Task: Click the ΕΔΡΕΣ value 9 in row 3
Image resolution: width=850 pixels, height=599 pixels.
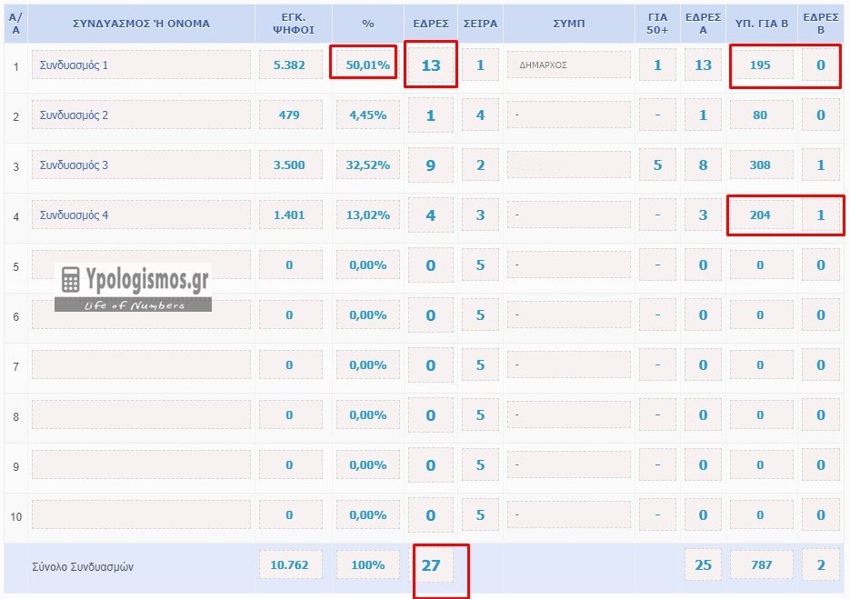Action: (x=431, y=165)
